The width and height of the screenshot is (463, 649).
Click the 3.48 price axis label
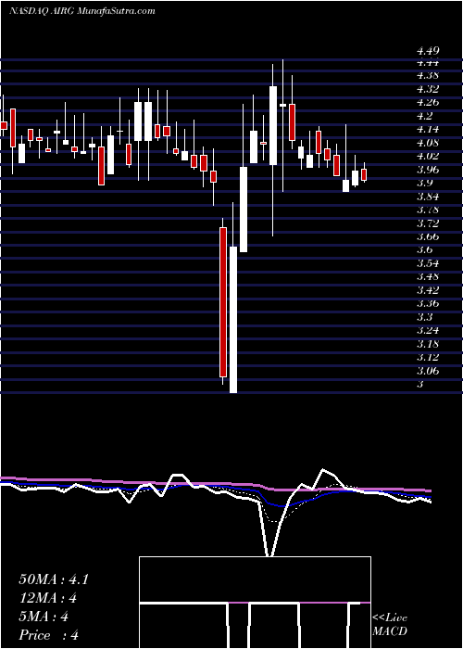(428, 277)
